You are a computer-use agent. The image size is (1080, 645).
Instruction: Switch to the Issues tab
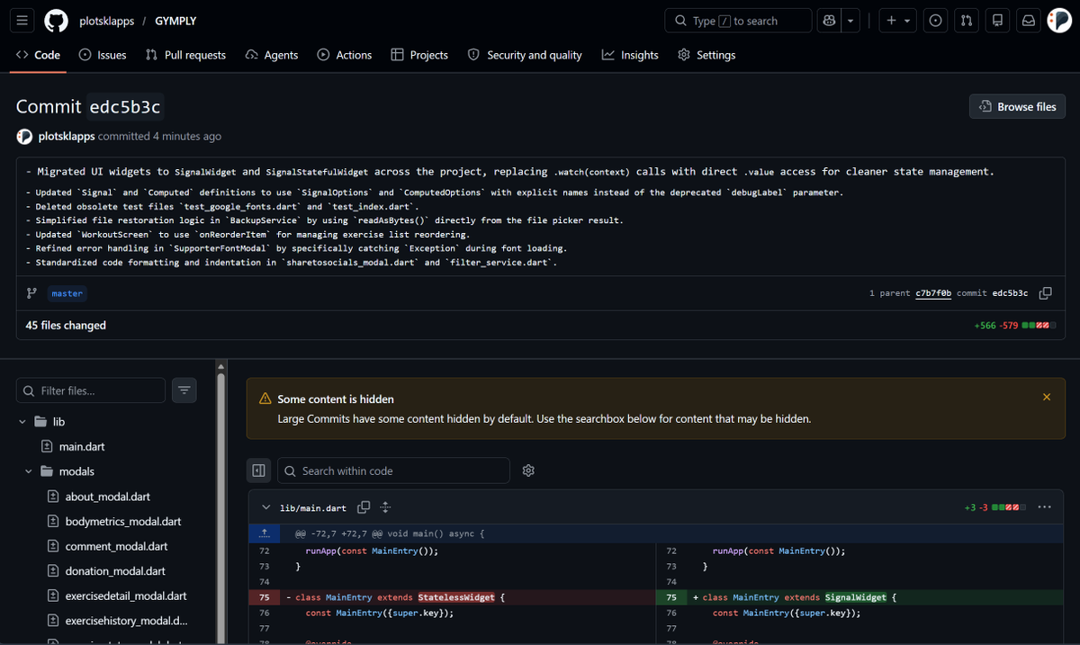pos(103,55)
